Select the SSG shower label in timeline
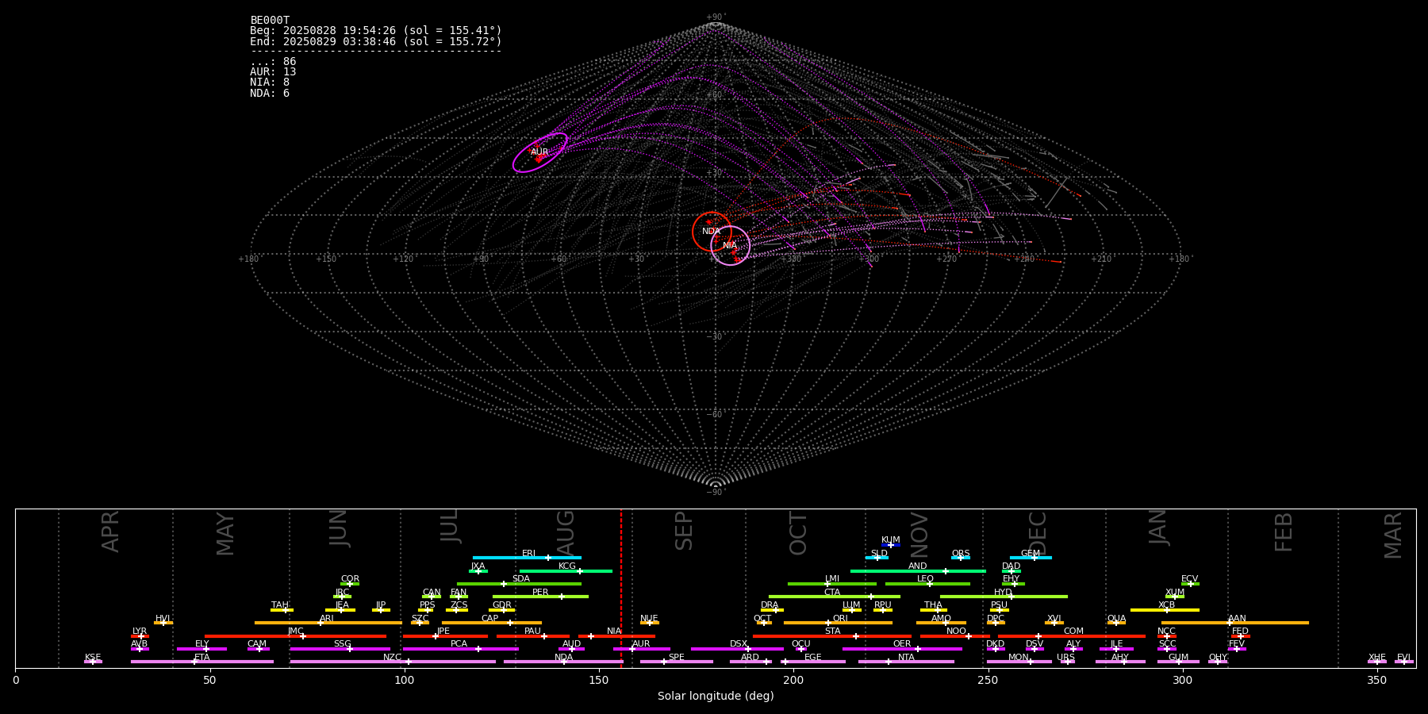The height and width of the screenshot is (714, 1428). (343, 644)
